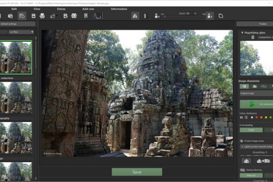Screen dimensions: 273x182
Task: Select the thumbnail under the '…ography' heading
Action: (x=16, y=138)
